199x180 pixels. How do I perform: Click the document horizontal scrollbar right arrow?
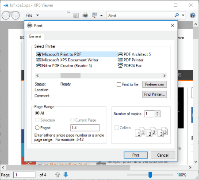190,167
